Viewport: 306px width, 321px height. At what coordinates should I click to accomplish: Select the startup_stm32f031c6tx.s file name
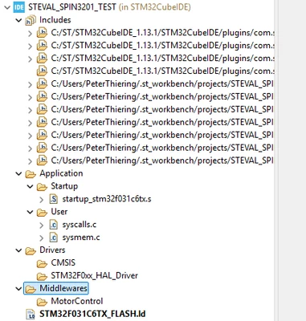point(107,199)
